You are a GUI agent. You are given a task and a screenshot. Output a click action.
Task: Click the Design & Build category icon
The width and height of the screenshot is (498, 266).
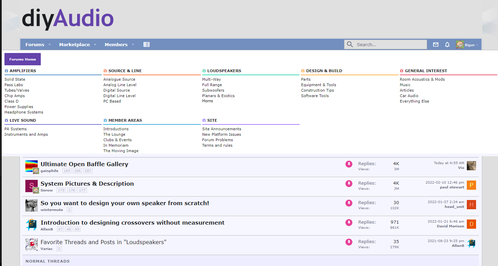[x=303, y=71]
